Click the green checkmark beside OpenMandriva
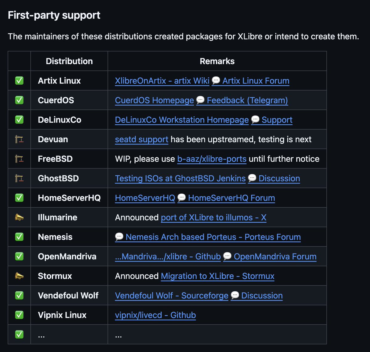370x352 pixels. pos(19,257)
